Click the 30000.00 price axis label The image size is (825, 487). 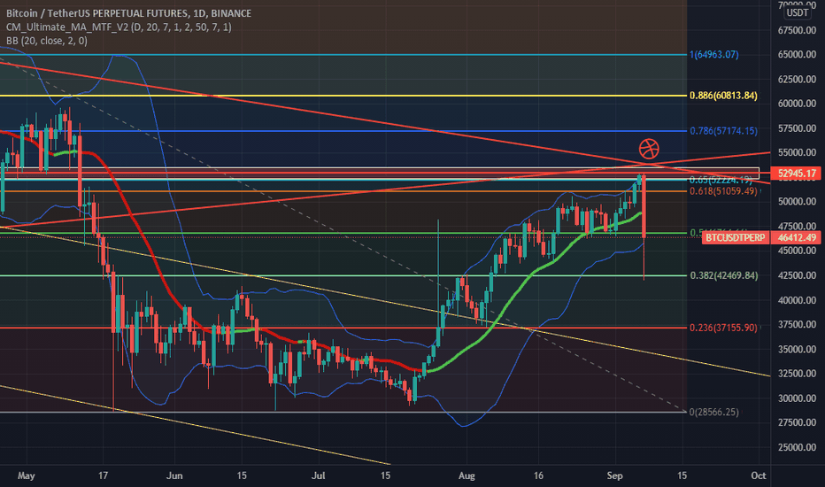797,398
